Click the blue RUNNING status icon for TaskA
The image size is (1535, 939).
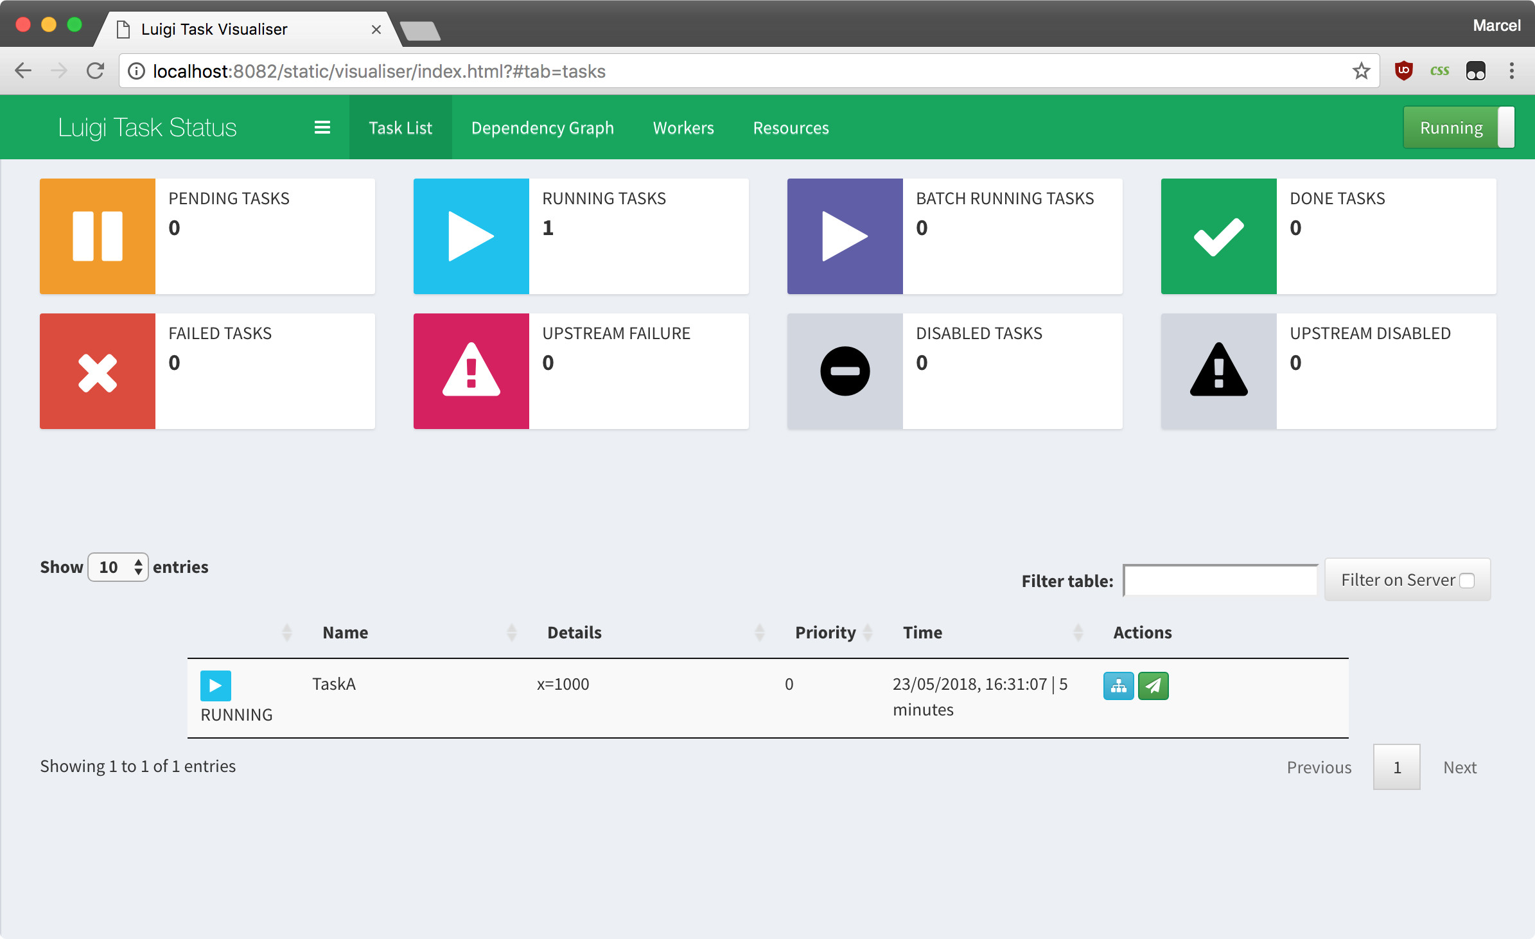[x=216, y=686]
